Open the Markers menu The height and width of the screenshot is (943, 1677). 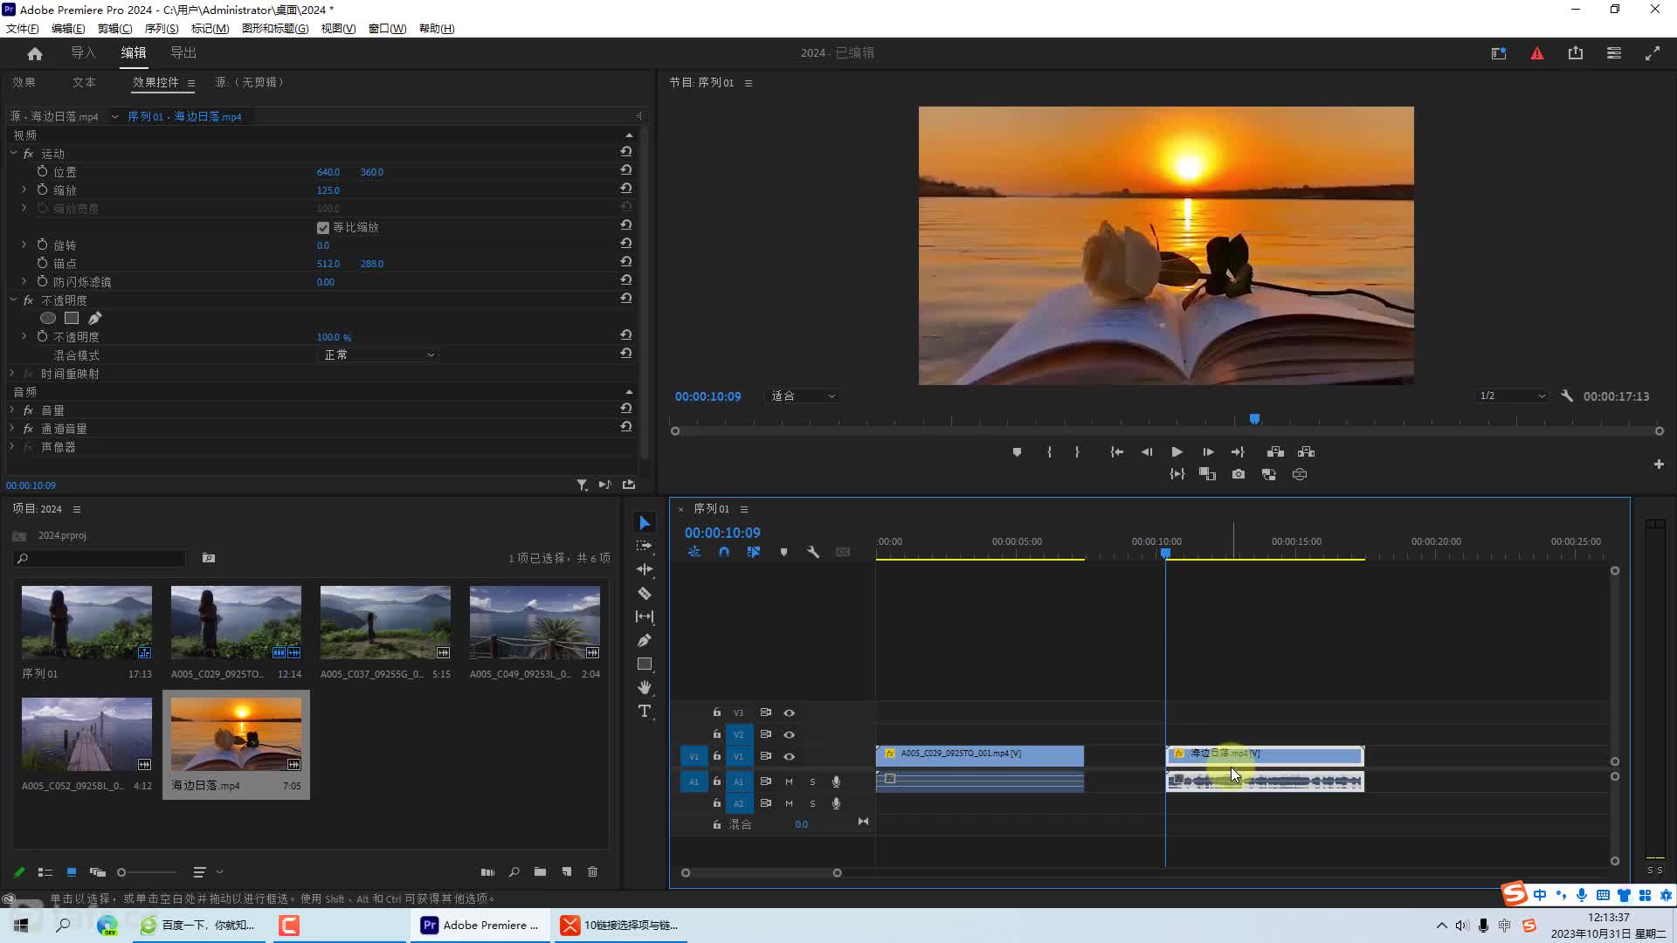pyautogui.click(x=210, y=28)
